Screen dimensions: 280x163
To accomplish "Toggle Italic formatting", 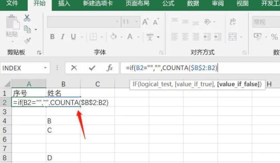I will click(62, 37).
